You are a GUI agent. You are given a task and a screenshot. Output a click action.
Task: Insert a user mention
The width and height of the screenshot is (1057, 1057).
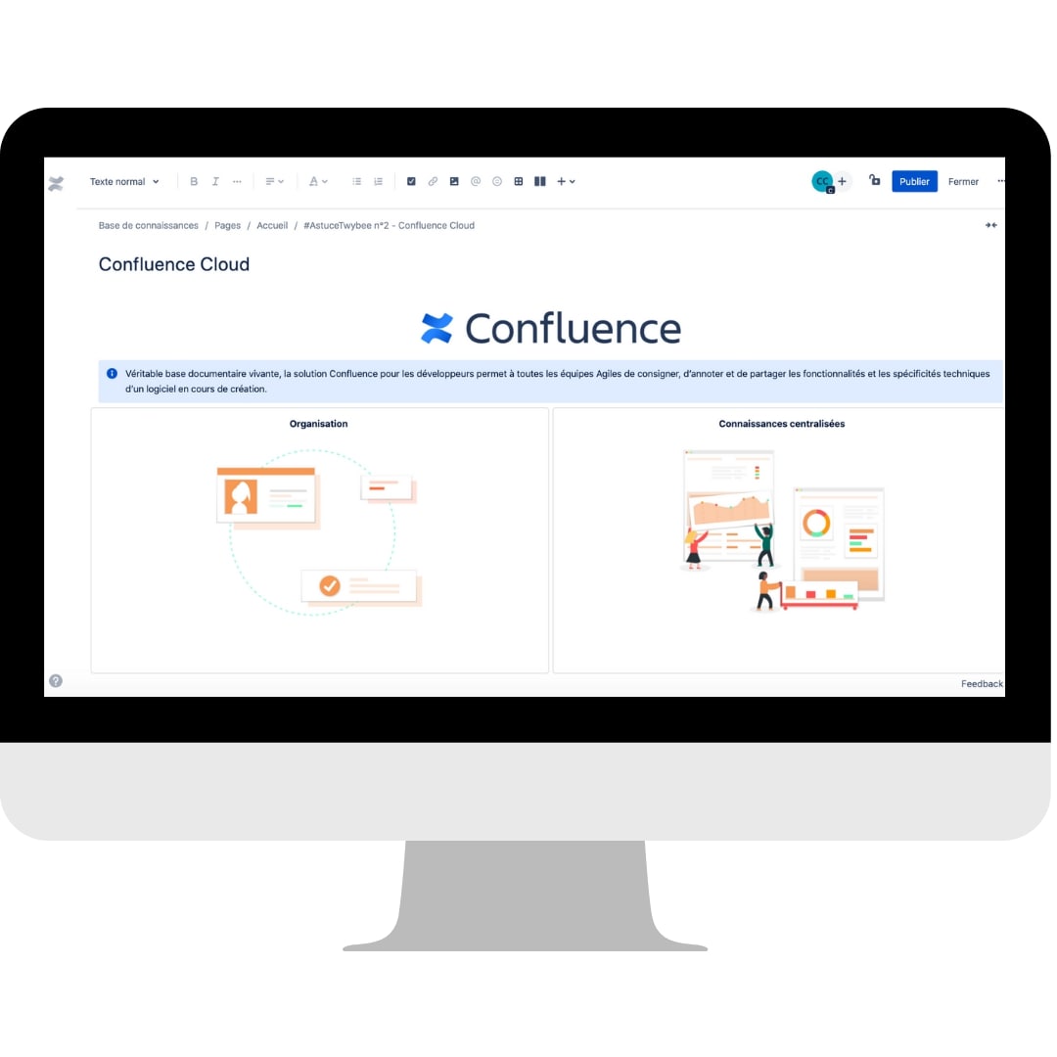476,182
